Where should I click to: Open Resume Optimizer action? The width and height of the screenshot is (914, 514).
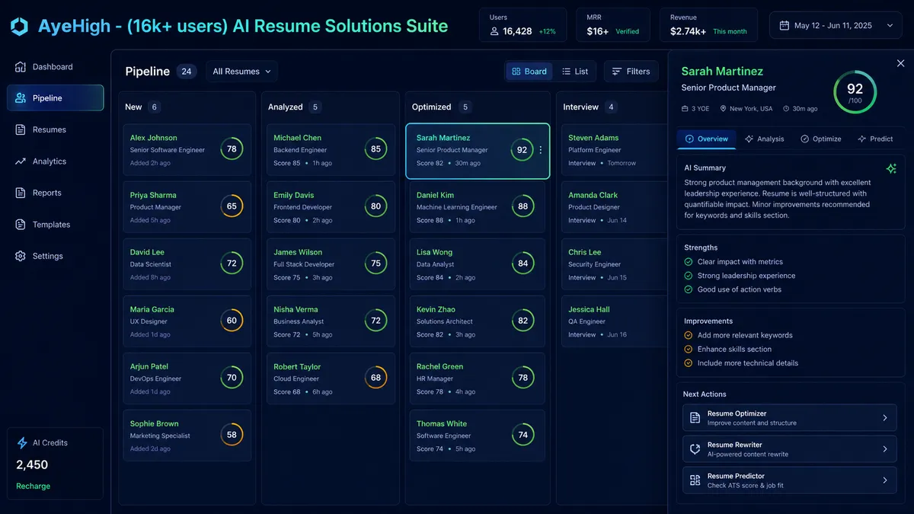pos(789,418)
